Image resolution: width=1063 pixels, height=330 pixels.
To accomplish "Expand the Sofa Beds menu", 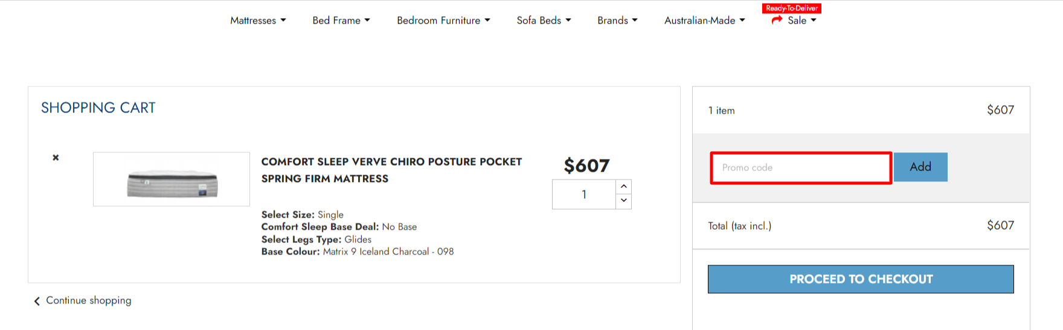I will 544,21.
